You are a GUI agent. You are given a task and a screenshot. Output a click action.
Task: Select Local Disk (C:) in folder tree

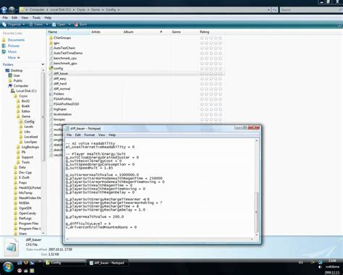[x=26, y=91]
